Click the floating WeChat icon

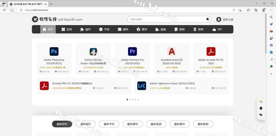[261, 115]
